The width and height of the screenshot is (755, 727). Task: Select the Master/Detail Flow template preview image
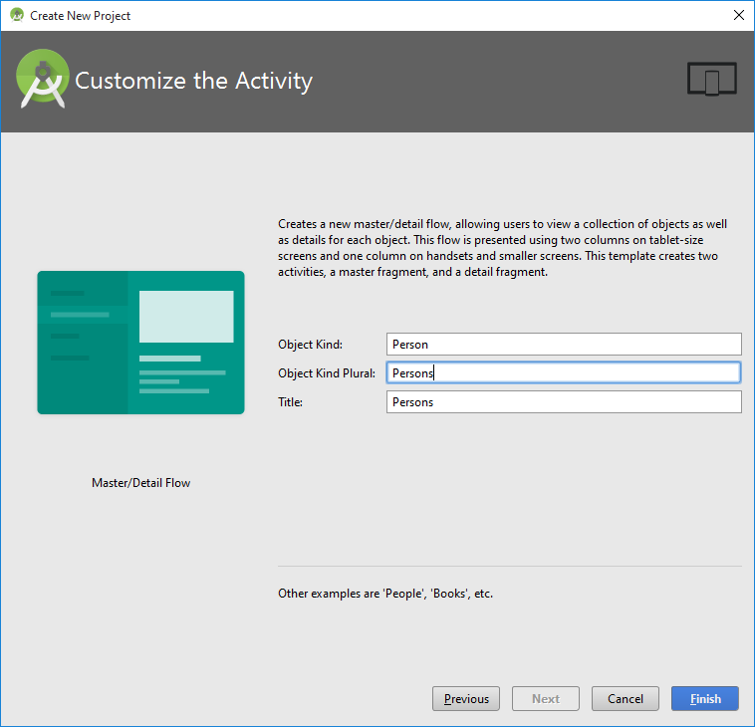pos(140,342)
